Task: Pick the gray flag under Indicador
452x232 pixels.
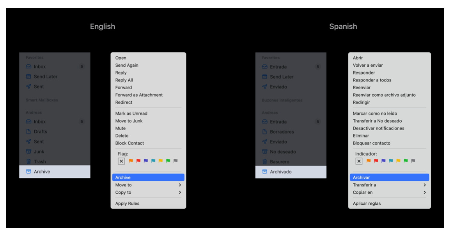Action: point(413,161)
